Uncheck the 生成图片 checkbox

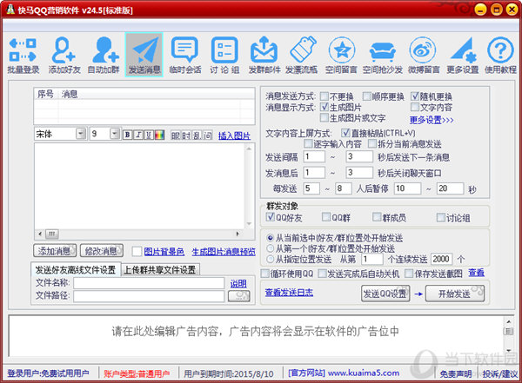pyautogui.click(x=325, y=107)
